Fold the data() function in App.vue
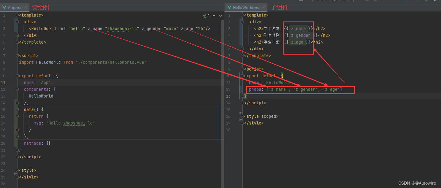441x188 pixels. 17,109
